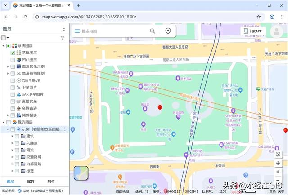Enable the 凹凸图层 checkbox
The image size is (288, 195).
[13, 60]
